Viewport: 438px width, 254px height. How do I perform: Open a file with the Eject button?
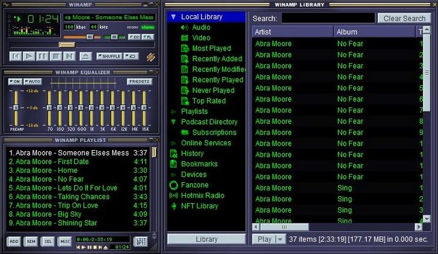point(85,56)
